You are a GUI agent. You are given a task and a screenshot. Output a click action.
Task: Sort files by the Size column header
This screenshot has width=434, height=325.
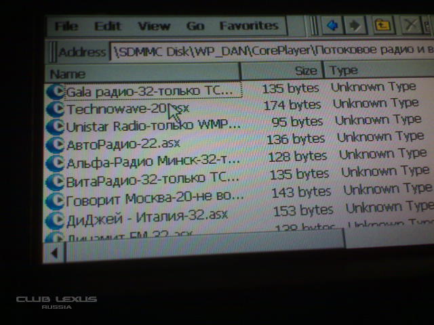tap(283, 71)
